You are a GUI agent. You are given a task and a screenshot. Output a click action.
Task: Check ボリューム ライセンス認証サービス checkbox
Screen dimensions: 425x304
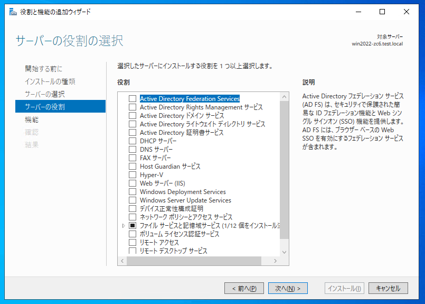(x=133, y=234)
